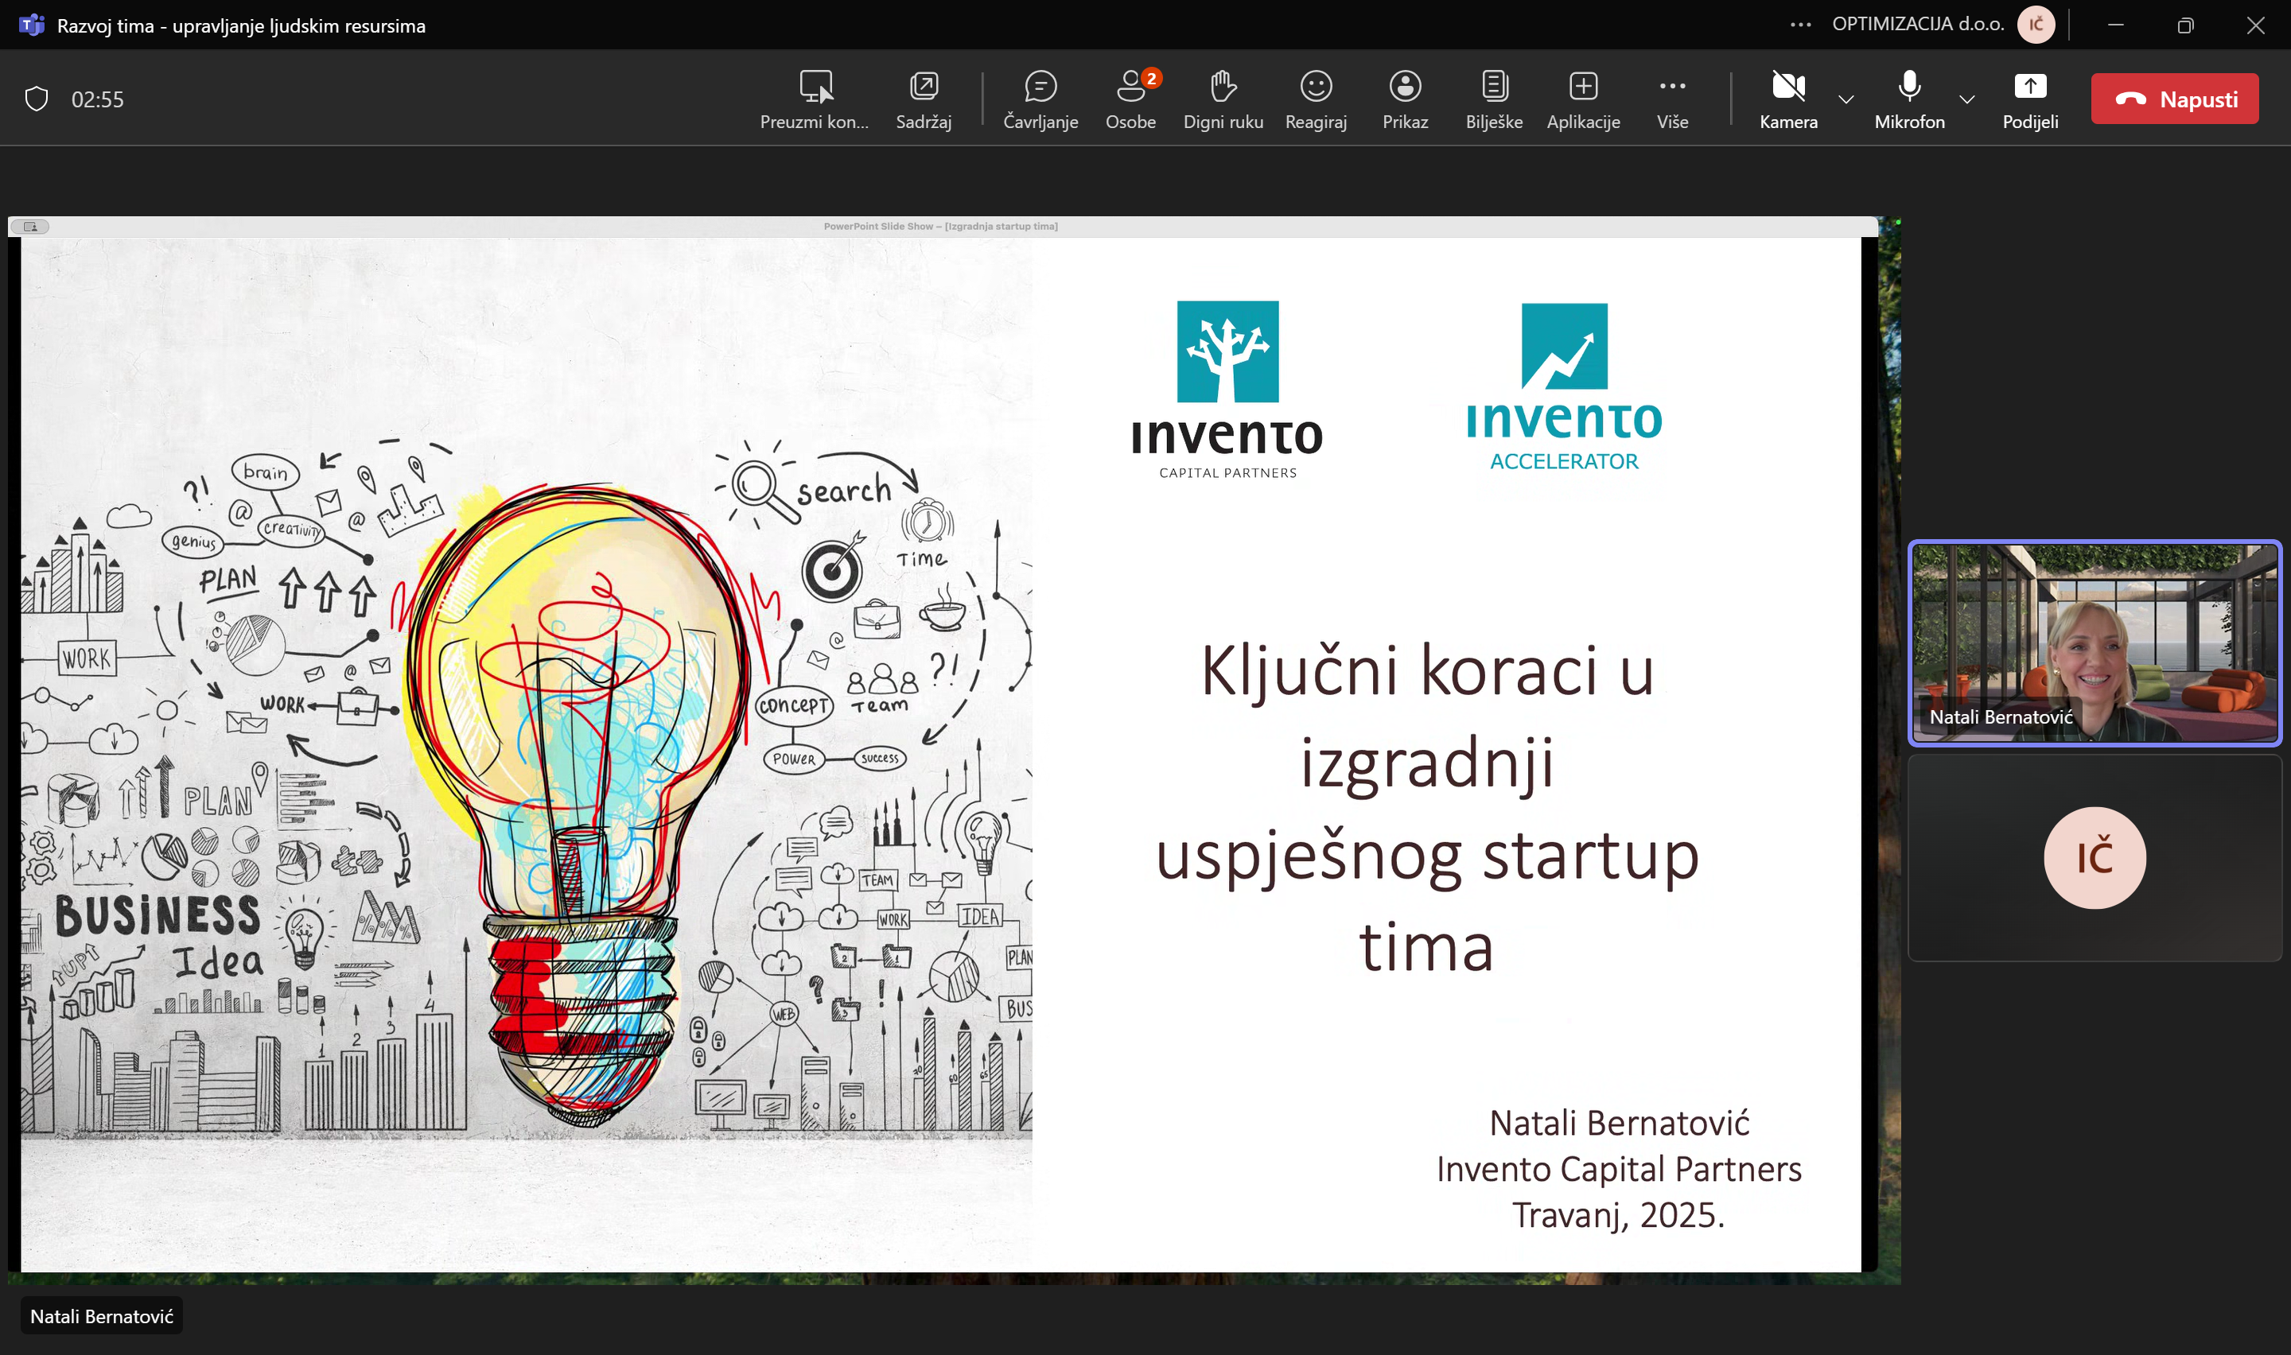Turn on the Kamera
The width and height of the screenshot is (2291, 1355).
(x=1788, y=99)
